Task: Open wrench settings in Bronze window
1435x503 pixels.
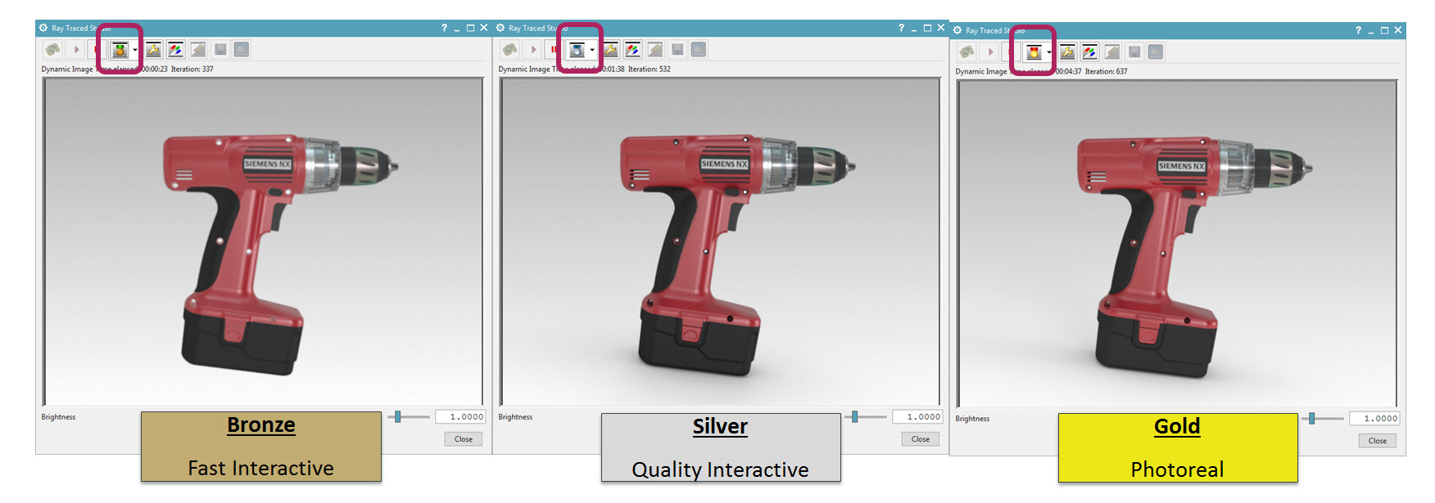Action: [x=153, y=50]
